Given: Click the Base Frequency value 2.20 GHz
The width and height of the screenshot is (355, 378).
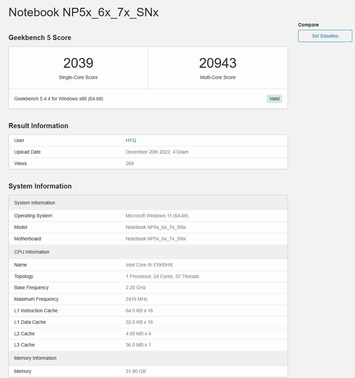Looking at the screenshot, I should 135,287.
